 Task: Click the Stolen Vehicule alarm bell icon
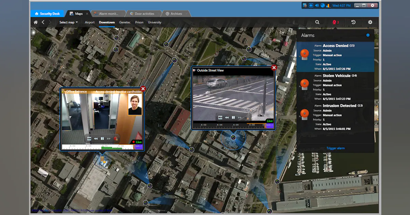tap(304, 84)
